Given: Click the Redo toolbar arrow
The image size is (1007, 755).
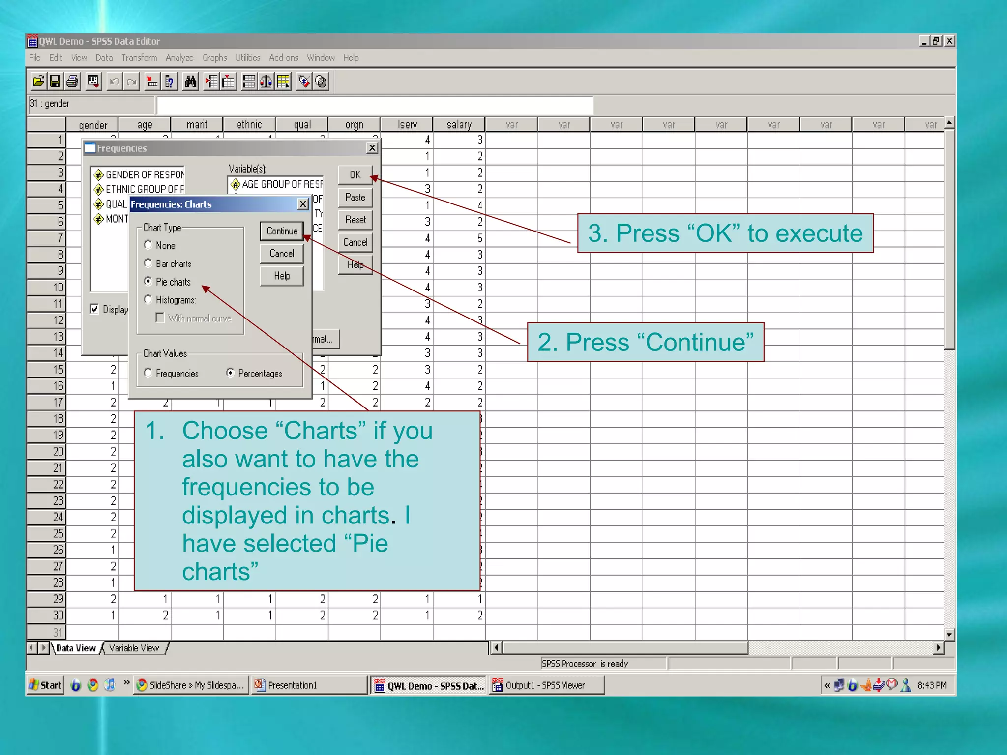Looking at the screenshot, I should [x=131, y=82].
